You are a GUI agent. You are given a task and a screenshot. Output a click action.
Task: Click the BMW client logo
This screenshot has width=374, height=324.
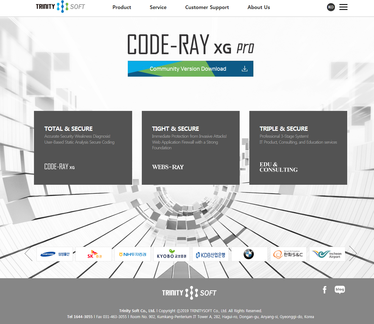click(x=249, y=254)
